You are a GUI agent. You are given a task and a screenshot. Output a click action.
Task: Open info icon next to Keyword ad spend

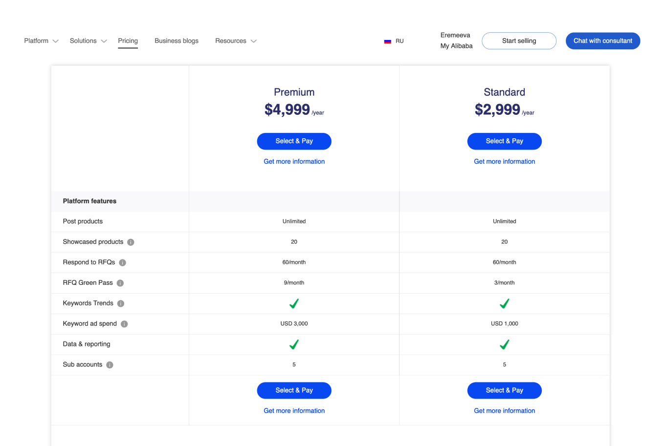click(x=124, y=324)
